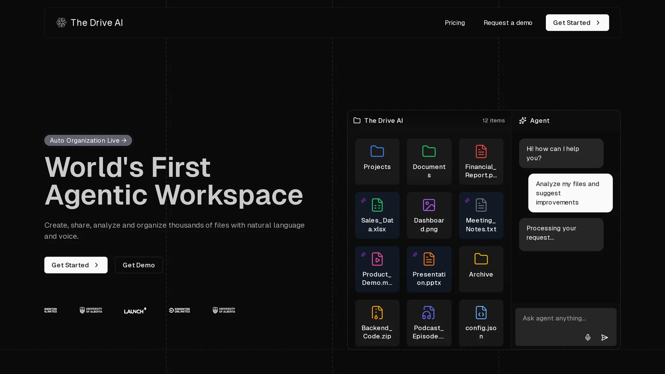Click the Agent sparkle icon
The width and height of the screenshot is (665, 374).
(x=523, y=121)
